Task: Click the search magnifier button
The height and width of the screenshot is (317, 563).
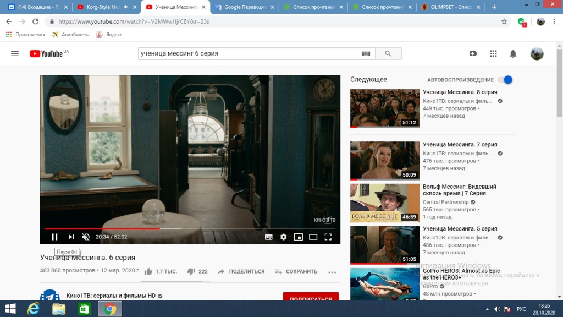Action: tap(388, 53)
